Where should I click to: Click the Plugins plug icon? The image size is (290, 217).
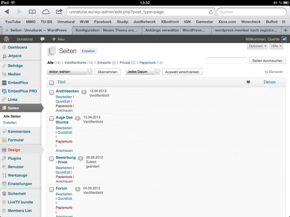[4, 158]
